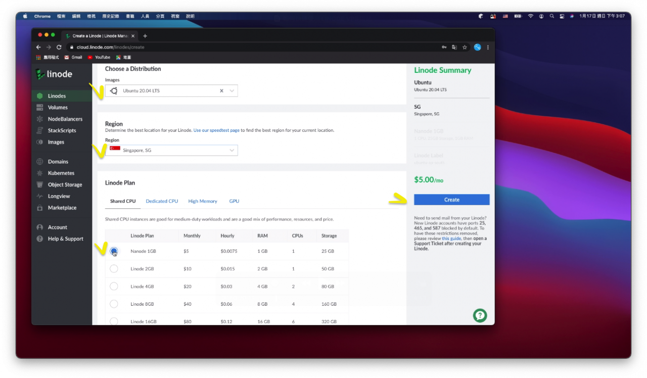Open the YouTube bookmark

tap(99, 58)
